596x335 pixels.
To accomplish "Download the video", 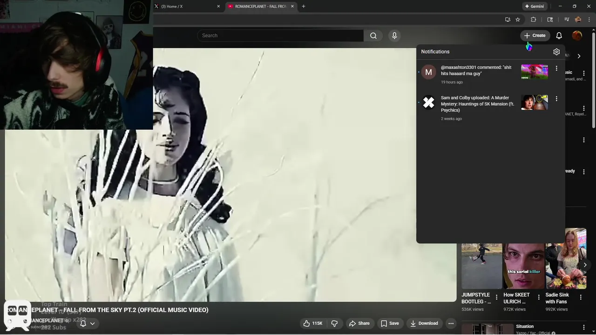I will pyautogui.click(x=424, y=323).
